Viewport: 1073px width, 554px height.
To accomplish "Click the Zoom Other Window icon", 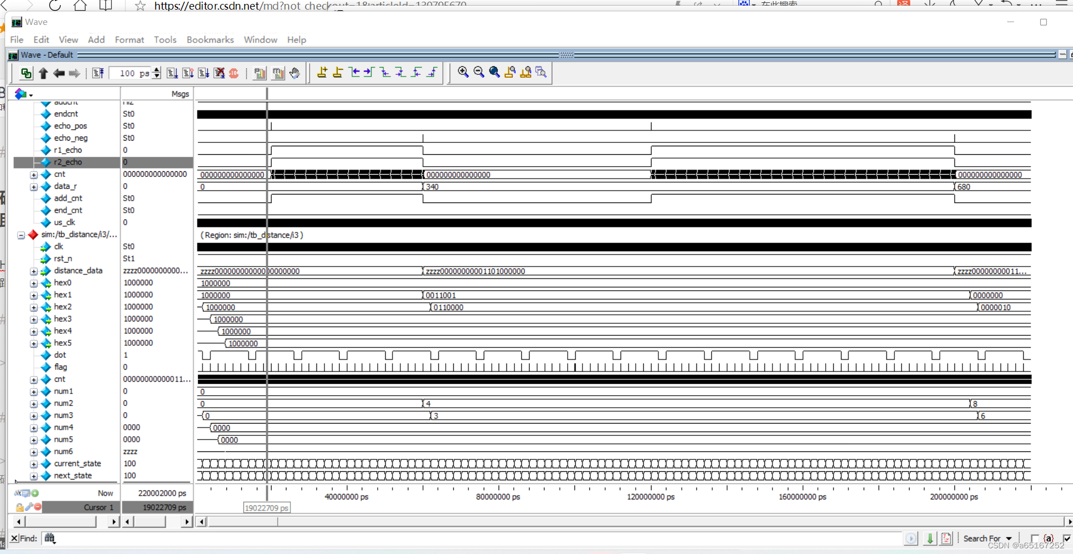I will click(541, 72).
